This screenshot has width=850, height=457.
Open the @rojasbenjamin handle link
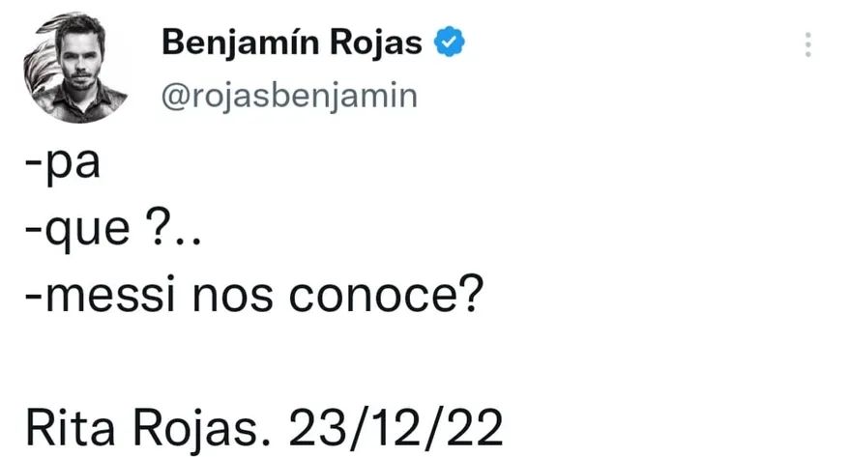(286, 97)
